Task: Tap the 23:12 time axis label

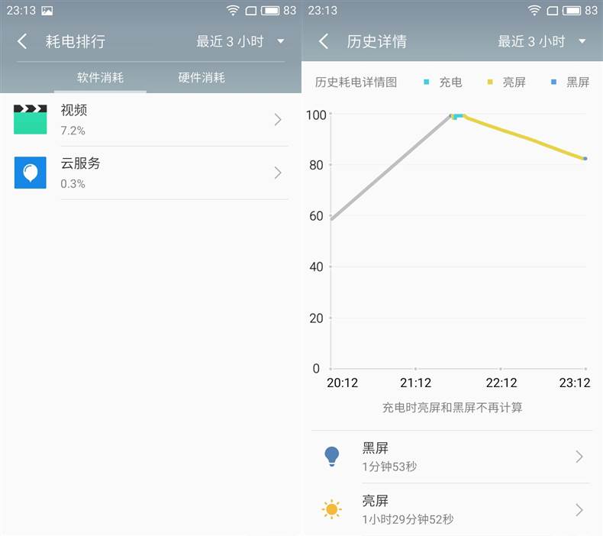Action: [x=575, y=383]
